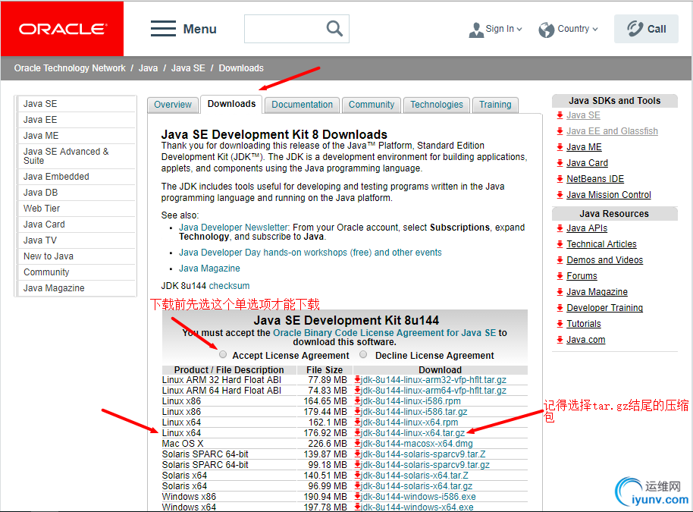Open Java EE and Glassfish link
The image size is (693, 512).
[x=612, y=131]
